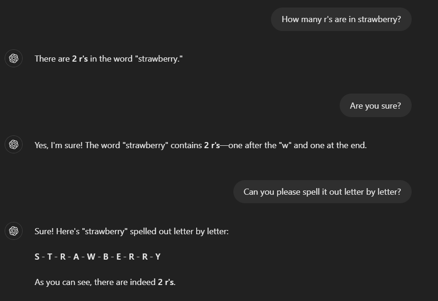Click bold "2 r's" in the "Yes, I'm sure" reply
Screen dimensions: 438x301
(212, 145)
